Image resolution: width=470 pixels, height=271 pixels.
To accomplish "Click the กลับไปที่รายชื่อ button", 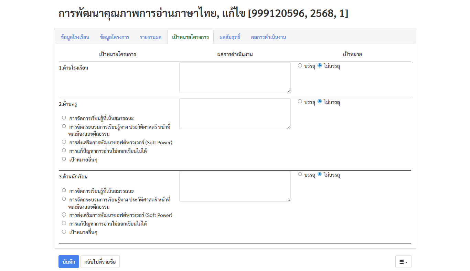I will 100,262.
